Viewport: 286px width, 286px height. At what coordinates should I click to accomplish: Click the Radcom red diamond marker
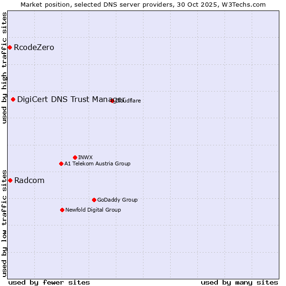pos(10,180)
